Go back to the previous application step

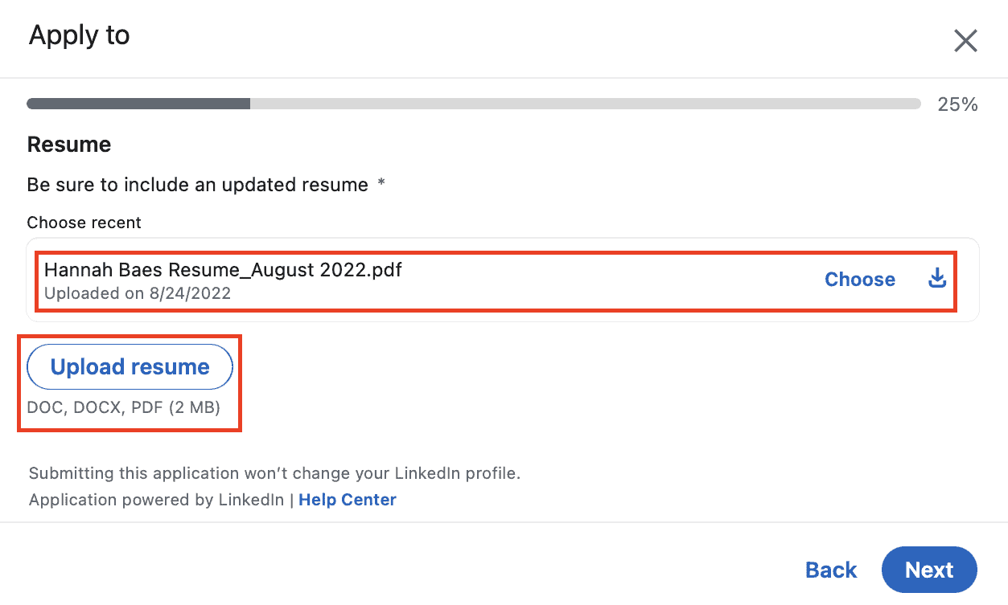coord(831,569)
